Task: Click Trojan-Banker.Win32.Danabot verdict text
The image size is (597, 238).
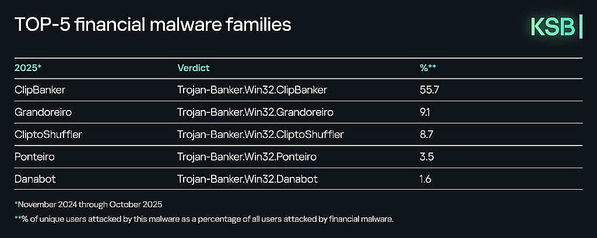Action: point(247,179)
